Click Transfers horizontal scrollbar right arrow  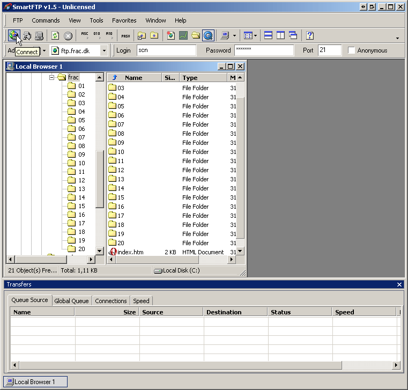396,365
